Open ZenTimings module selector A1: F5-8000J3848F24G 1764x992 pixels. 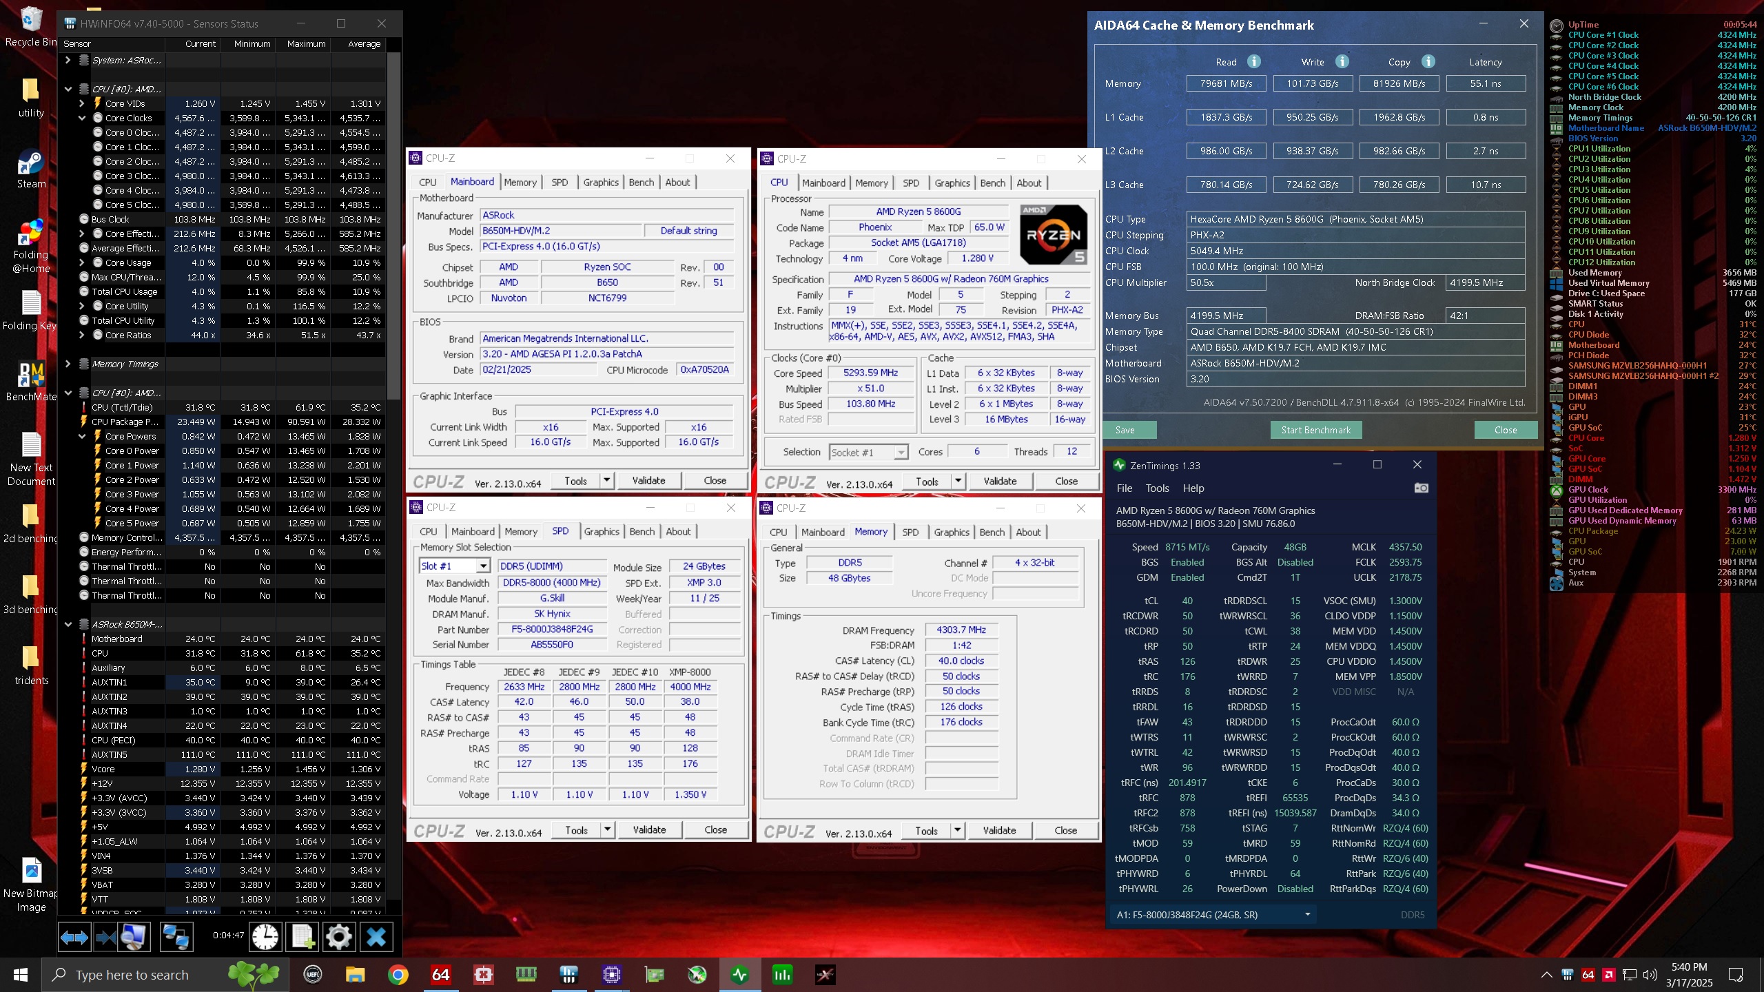click(x=1213, y=915)
